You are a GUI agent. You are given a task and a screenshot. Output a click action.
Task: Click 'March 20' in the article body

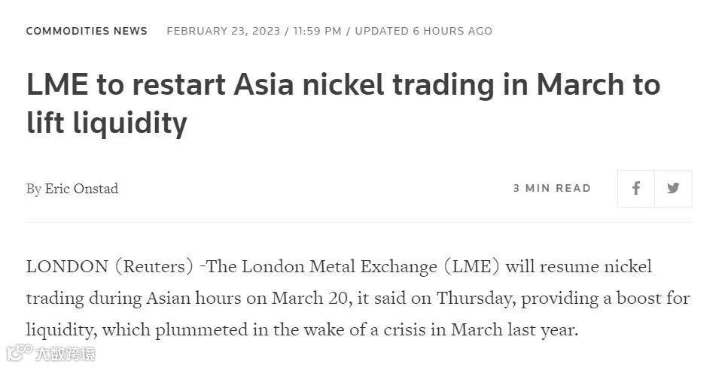pyautogui.click(x=310, y=298)
